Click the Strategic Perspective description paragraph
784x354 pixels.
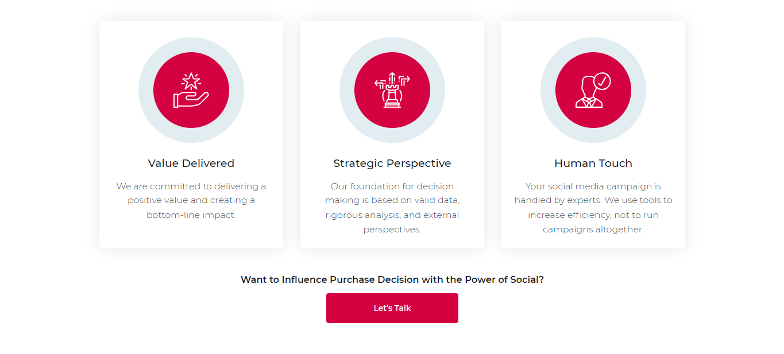392,208
